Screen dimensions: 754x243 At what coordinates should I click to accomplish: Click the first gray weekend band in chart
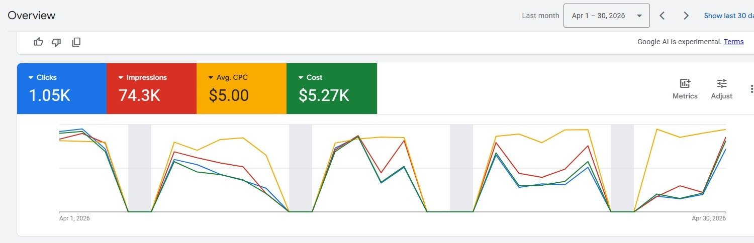click(x=140, y=168)
